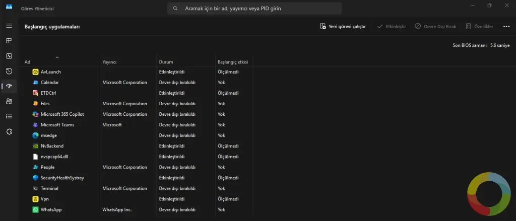The width and height of the screenshot is (516, 221).
Task: Open Özellikler properties button
Action: (480, 26)
